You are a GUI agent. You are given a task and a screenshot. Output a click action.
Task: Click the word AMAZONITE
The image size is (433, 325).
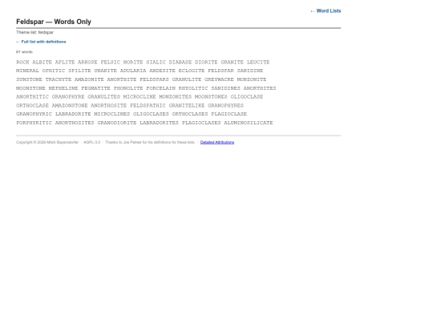tap(89, 79)
